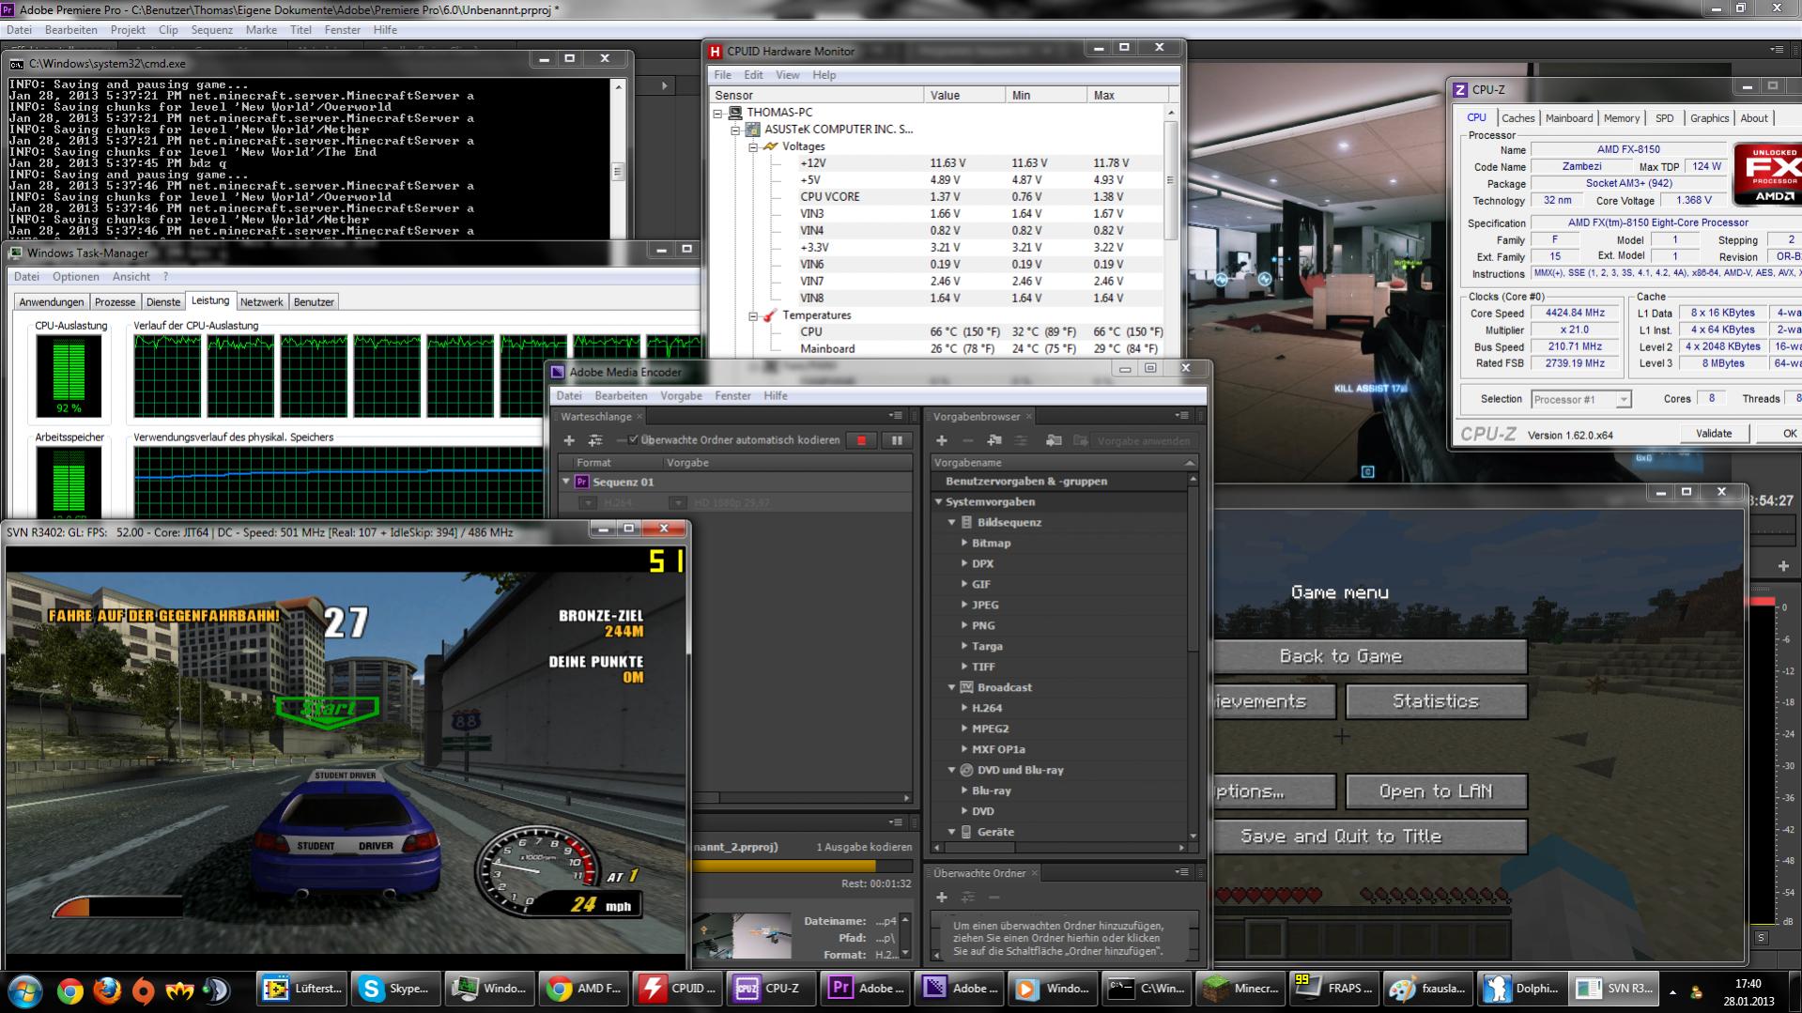Open Vorgabenbrowser panel options menu
The image size is (1802, 1013).
1181,416
